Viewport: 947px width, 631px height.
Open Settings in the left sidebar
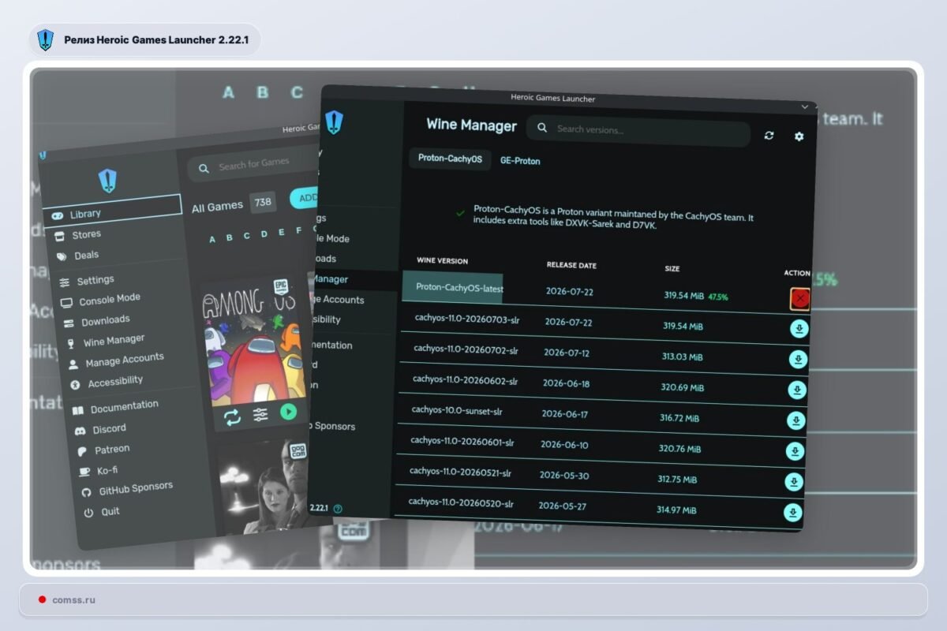tap(95, 281)
